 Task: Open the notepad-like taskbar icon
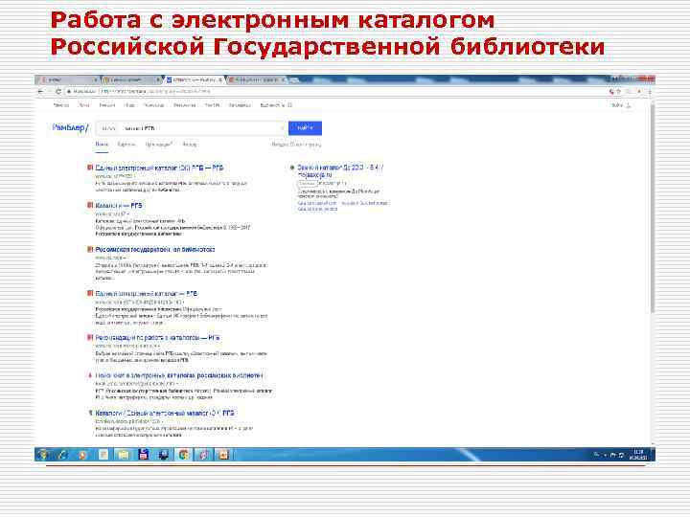pyautogui.click(x=103, y=454)
